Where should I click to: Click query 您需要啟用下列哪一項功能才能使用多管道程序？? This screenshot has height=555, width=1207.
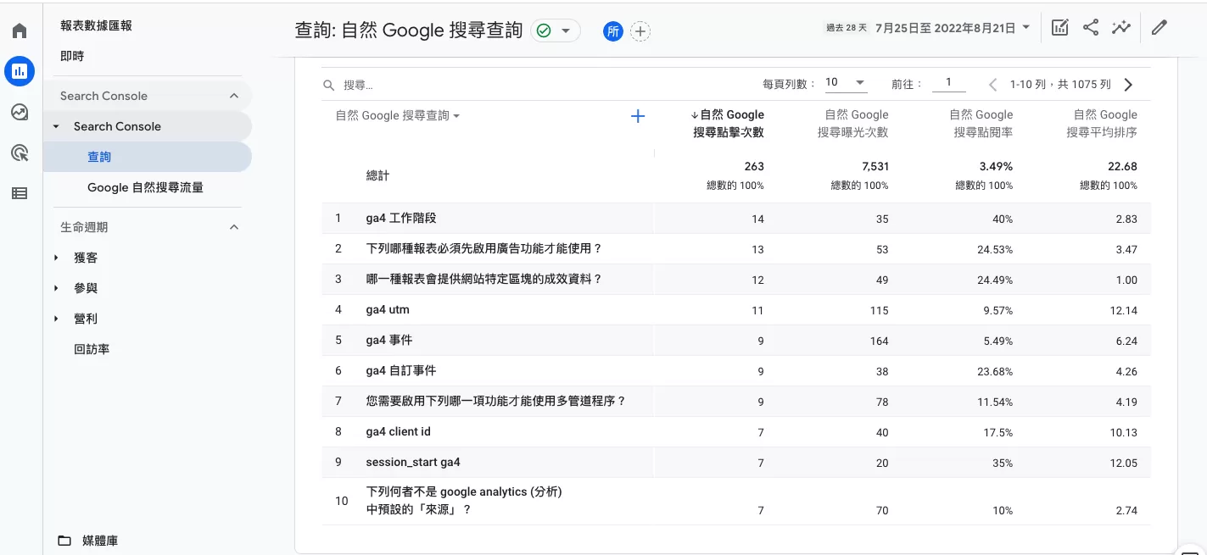point(496,401)
